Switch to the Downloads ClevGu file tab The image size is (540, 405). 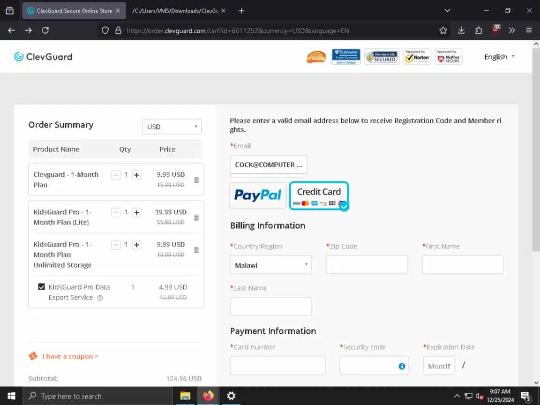click(x=175, y=11)
